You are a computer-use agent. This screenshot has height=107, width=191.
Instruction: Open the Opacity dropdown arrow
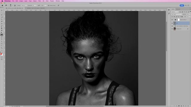click(190, 14)
